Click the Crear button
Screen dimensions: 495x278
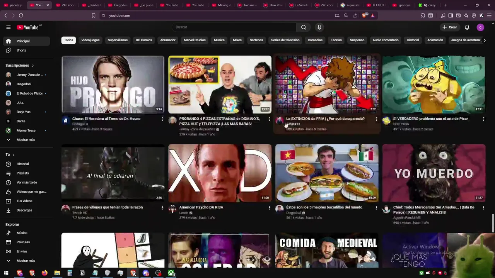[x=450, y=27]
